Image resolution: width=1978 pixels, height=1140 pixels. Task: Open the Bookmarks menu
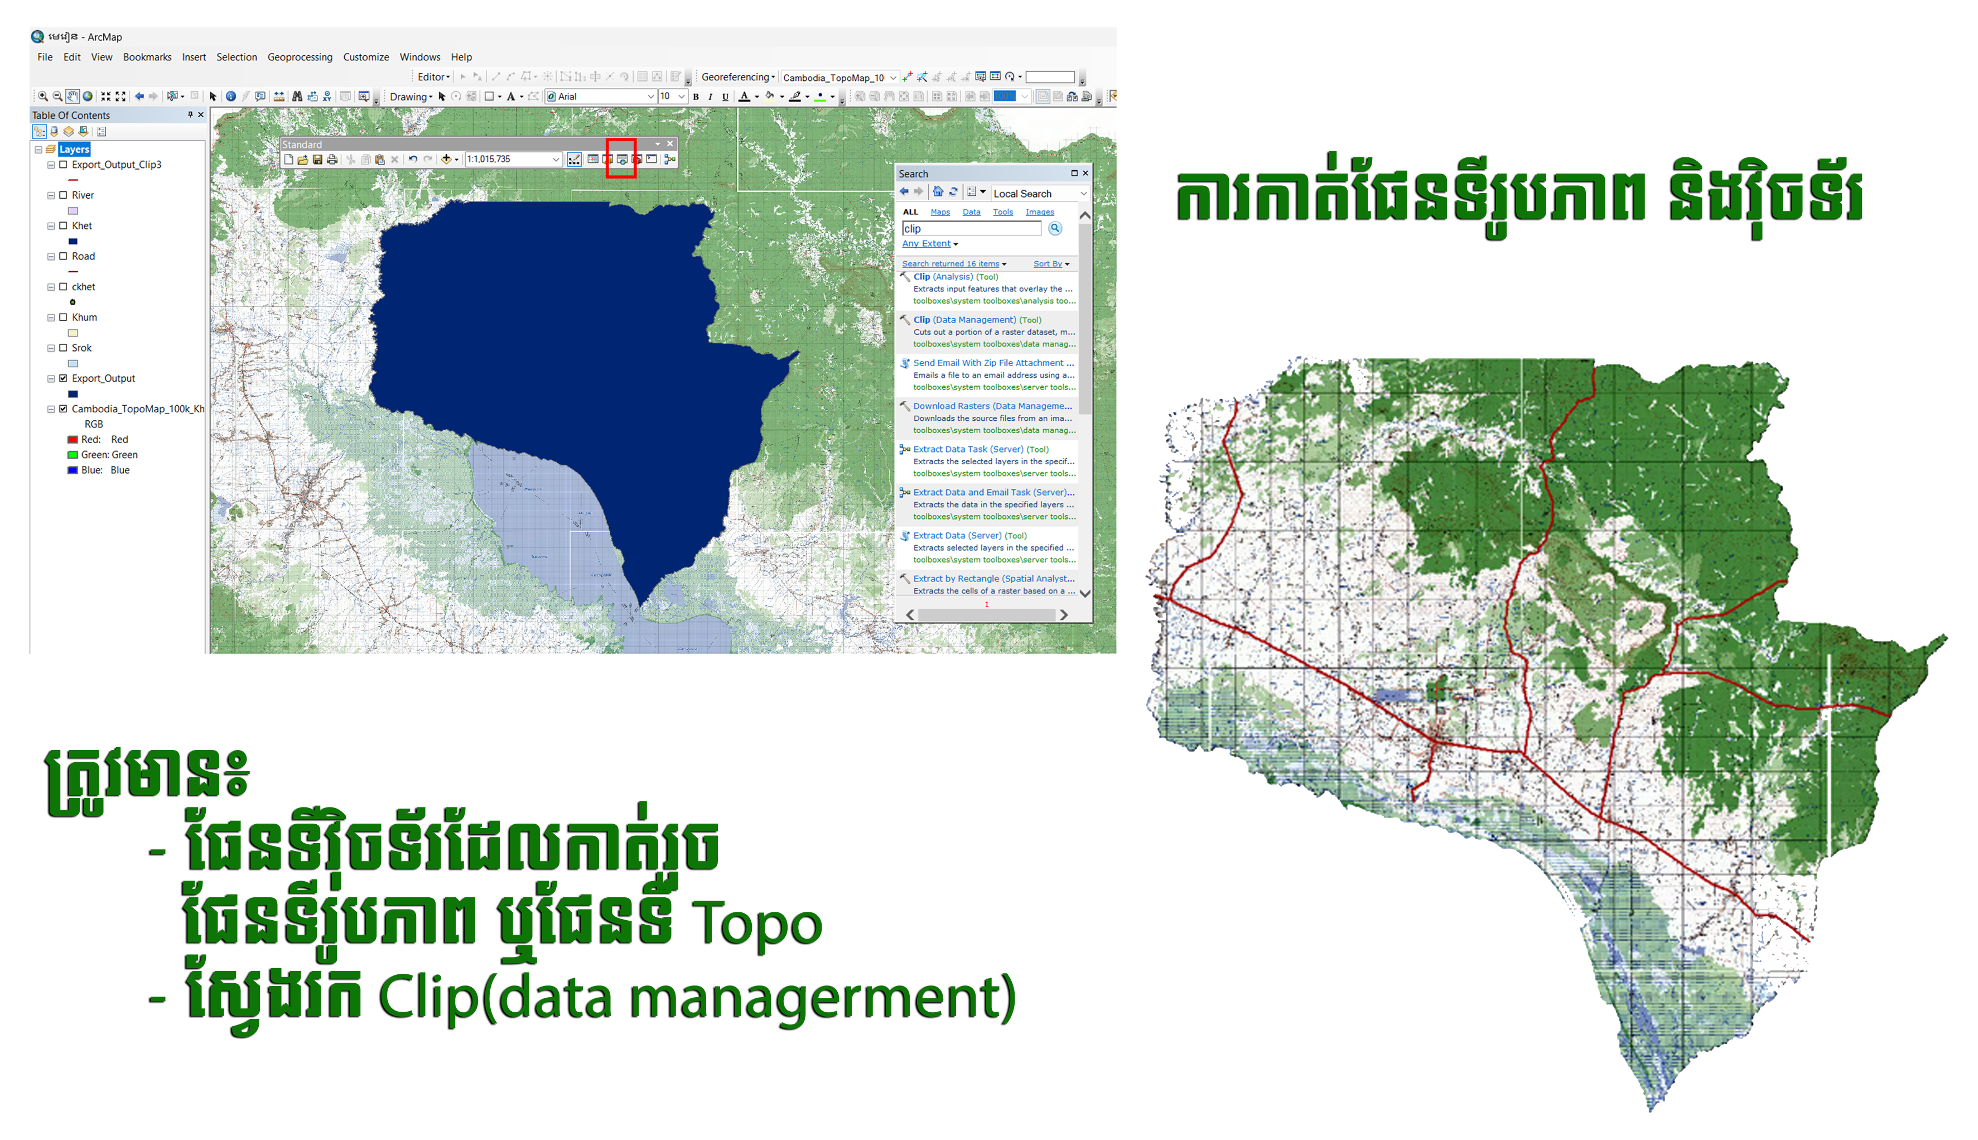point(147,57)
